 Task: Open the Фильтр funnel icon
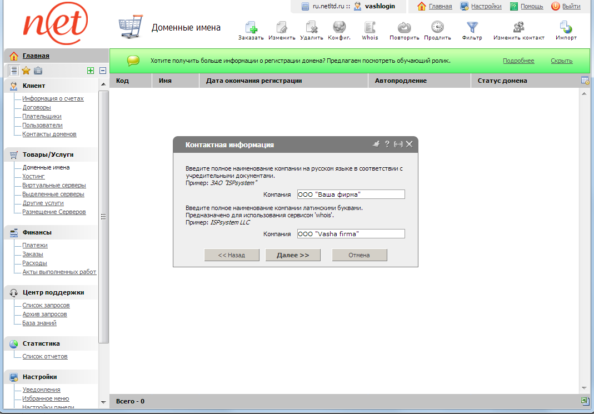472,28
